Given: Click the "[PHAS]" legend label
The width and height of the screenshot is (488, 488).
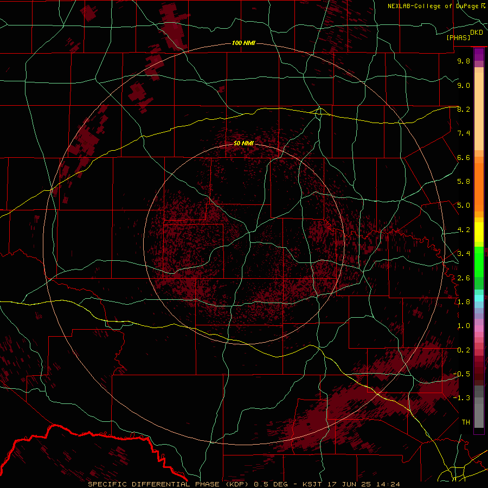Looking at the screenshot, I should pyautogui.click(x=458, y=37).
